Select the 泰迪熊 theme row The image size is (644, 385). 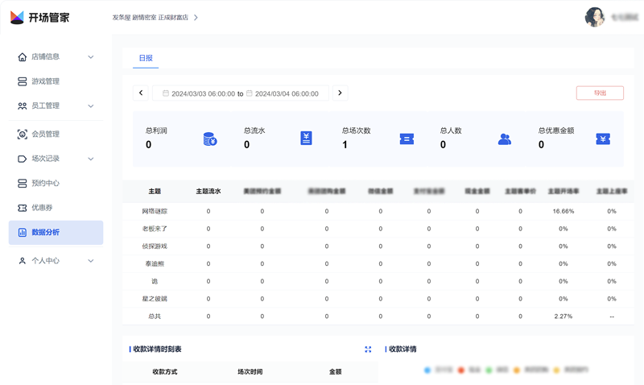(x=378, y=264)
